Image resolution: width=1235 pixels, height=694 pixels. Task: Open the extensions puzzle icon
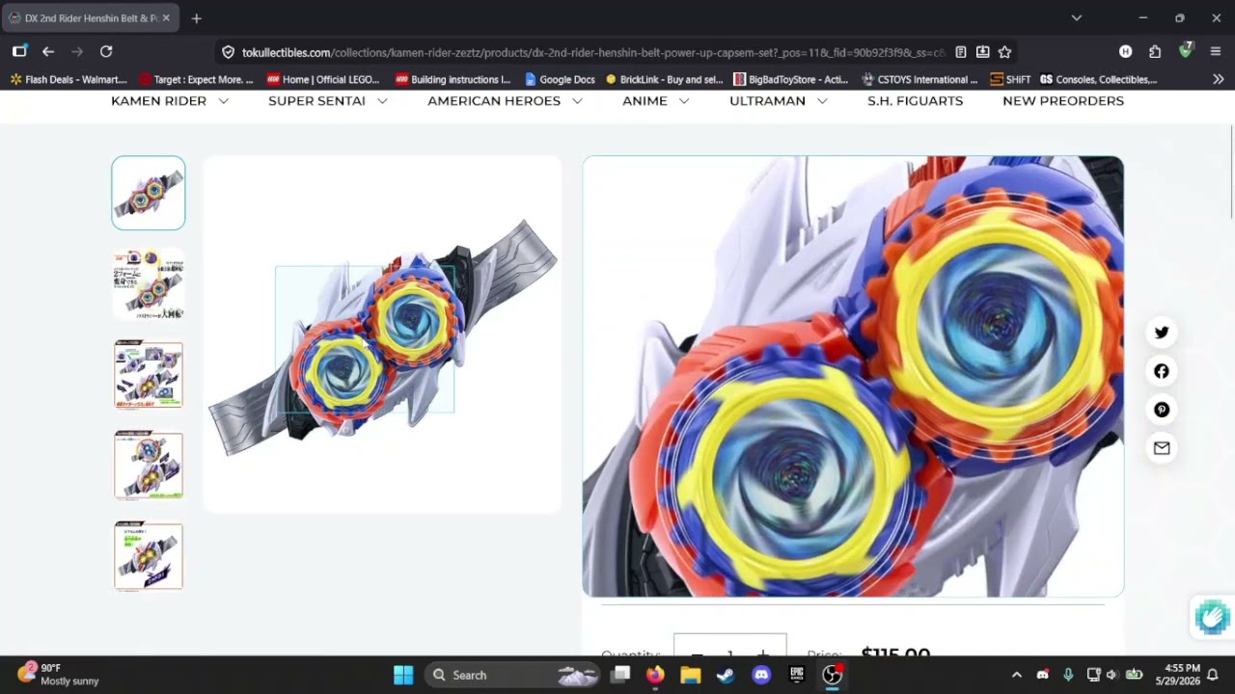[x=1155, y=52]
